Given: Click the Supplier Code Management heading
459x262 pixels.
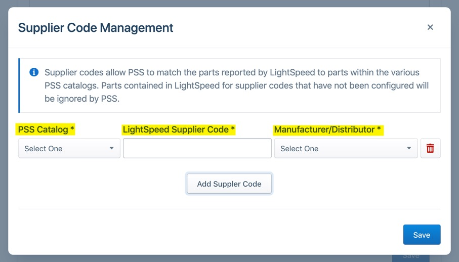Looking at the screenshot, I should 96,28.
